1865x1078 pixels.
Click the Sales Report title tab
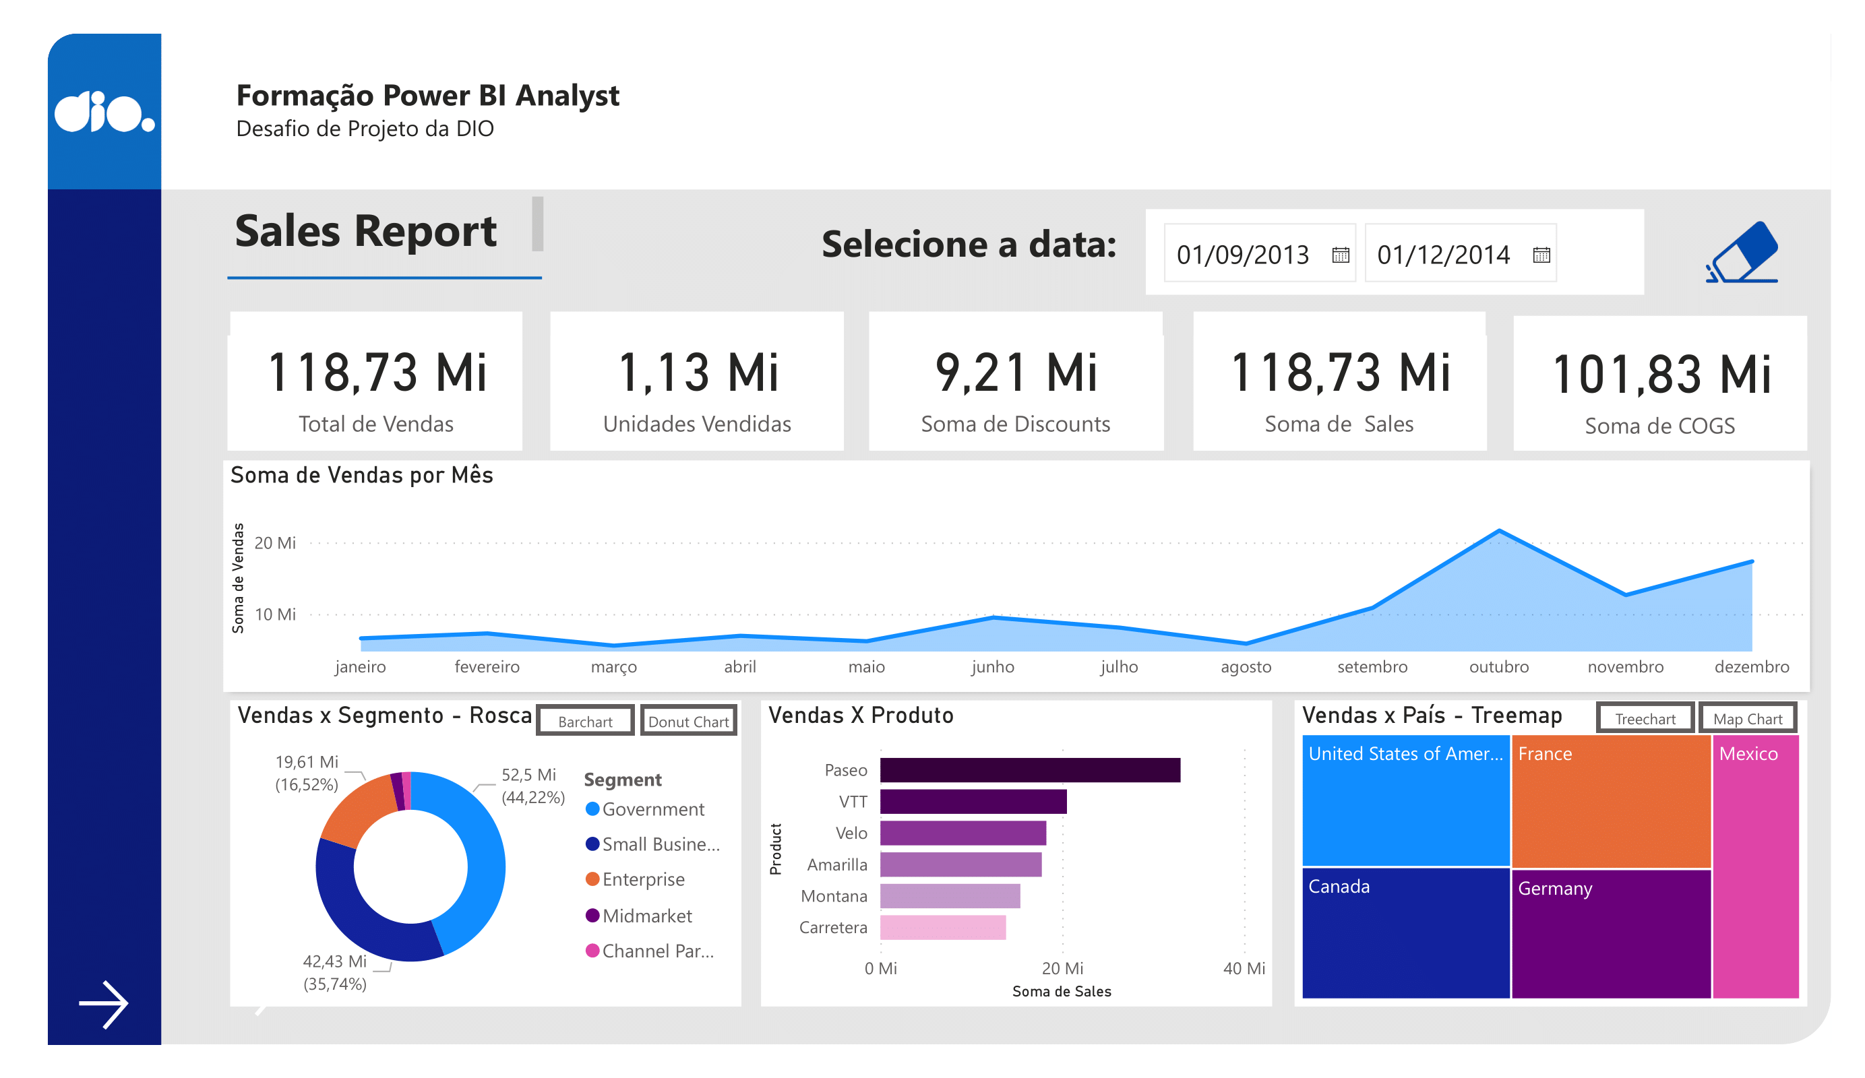(x=365, y=232)
